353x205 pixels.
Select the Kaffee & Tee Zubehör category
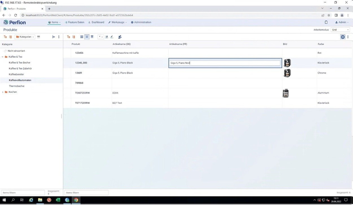pyautogui.click(x=20, y=68)
